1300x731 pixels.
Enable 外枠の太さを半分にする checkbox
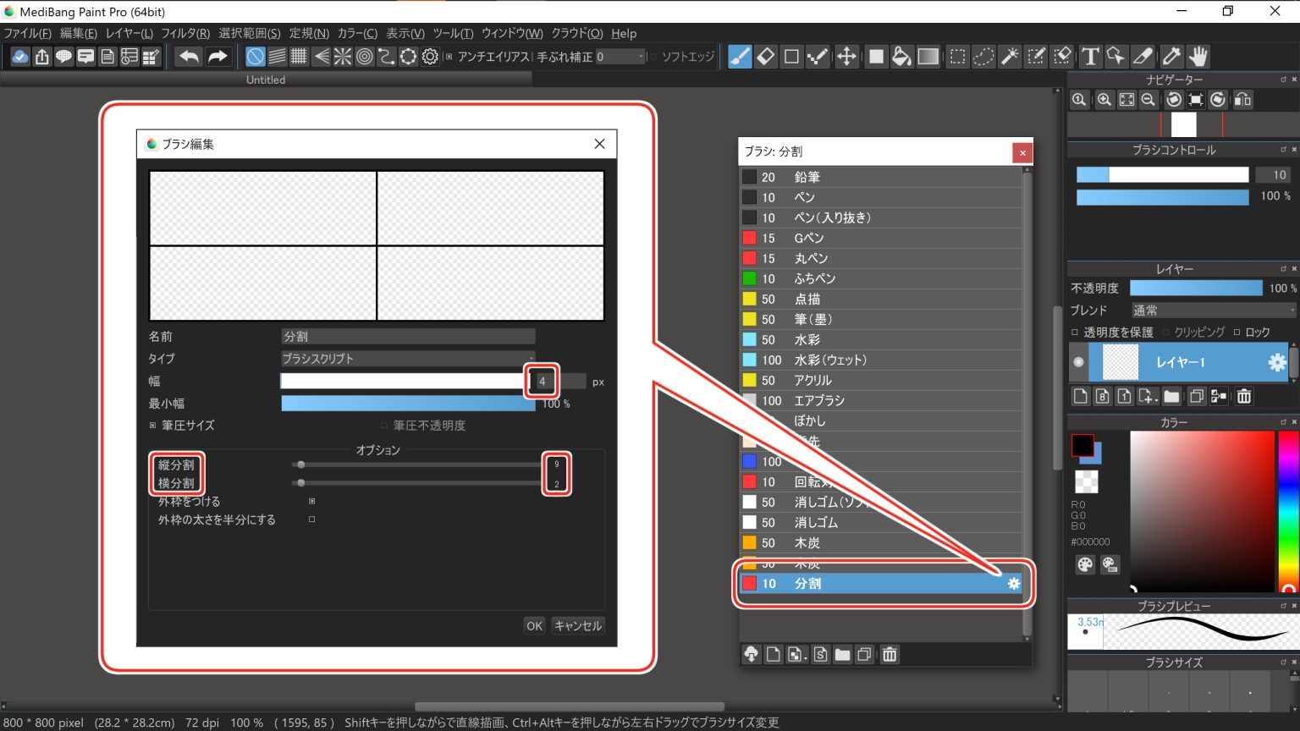(x=312, y=519)
